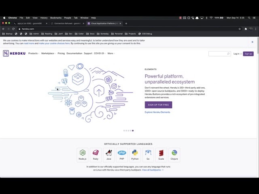Select the Python language icon

[x=135, y=153]
